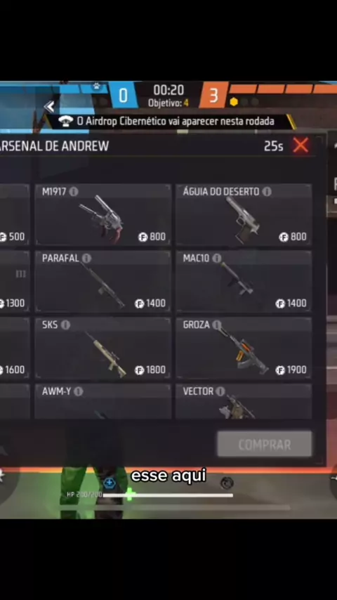Image resolution: width=337 pixels, height=600 pixels.
Task: Open the Groza info icon
Action: (x=217, y=325)
